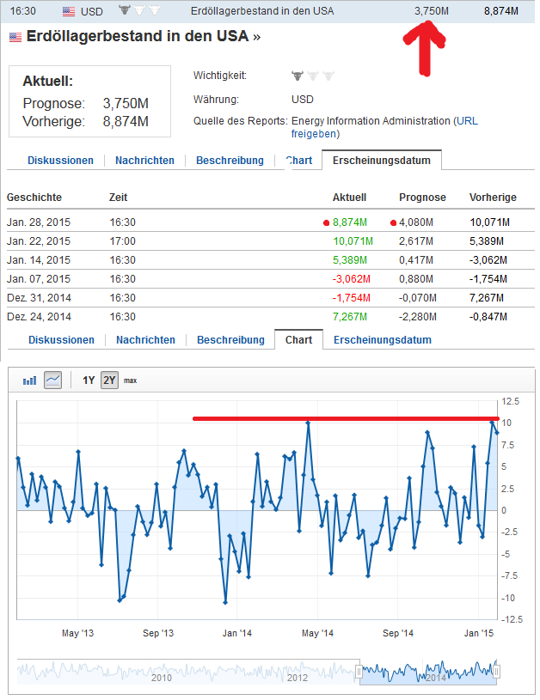
Task: Click forecast value -0,070M
Action: (x=418, y=298)
